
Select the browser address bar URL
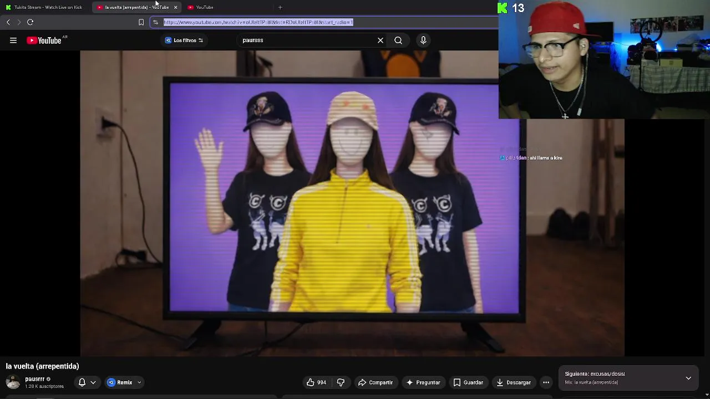[x=258, y=22]
